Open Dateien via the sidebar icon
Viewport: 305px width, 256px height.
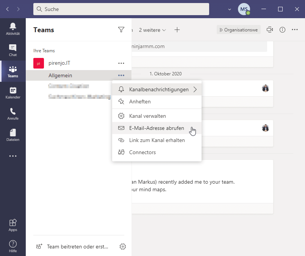click(13, 134)
